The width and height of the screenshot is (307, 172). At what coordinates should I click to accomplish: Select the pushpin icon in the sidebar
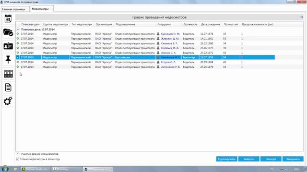[x=8, y=59]
